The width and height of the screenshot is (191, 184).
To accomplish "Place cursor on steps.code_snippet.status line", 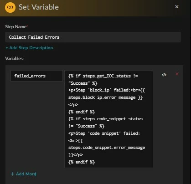I will pos(105,119).
